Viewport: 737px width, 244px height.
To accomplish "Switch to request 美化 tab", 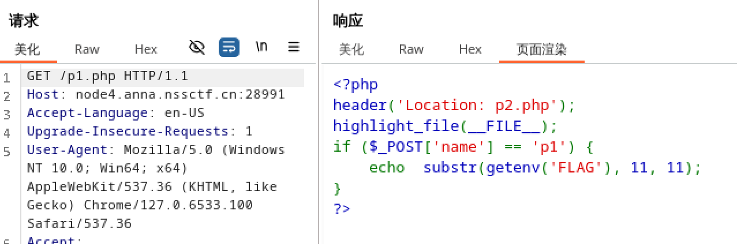I will pyautogui.click(x=28, y=50).
